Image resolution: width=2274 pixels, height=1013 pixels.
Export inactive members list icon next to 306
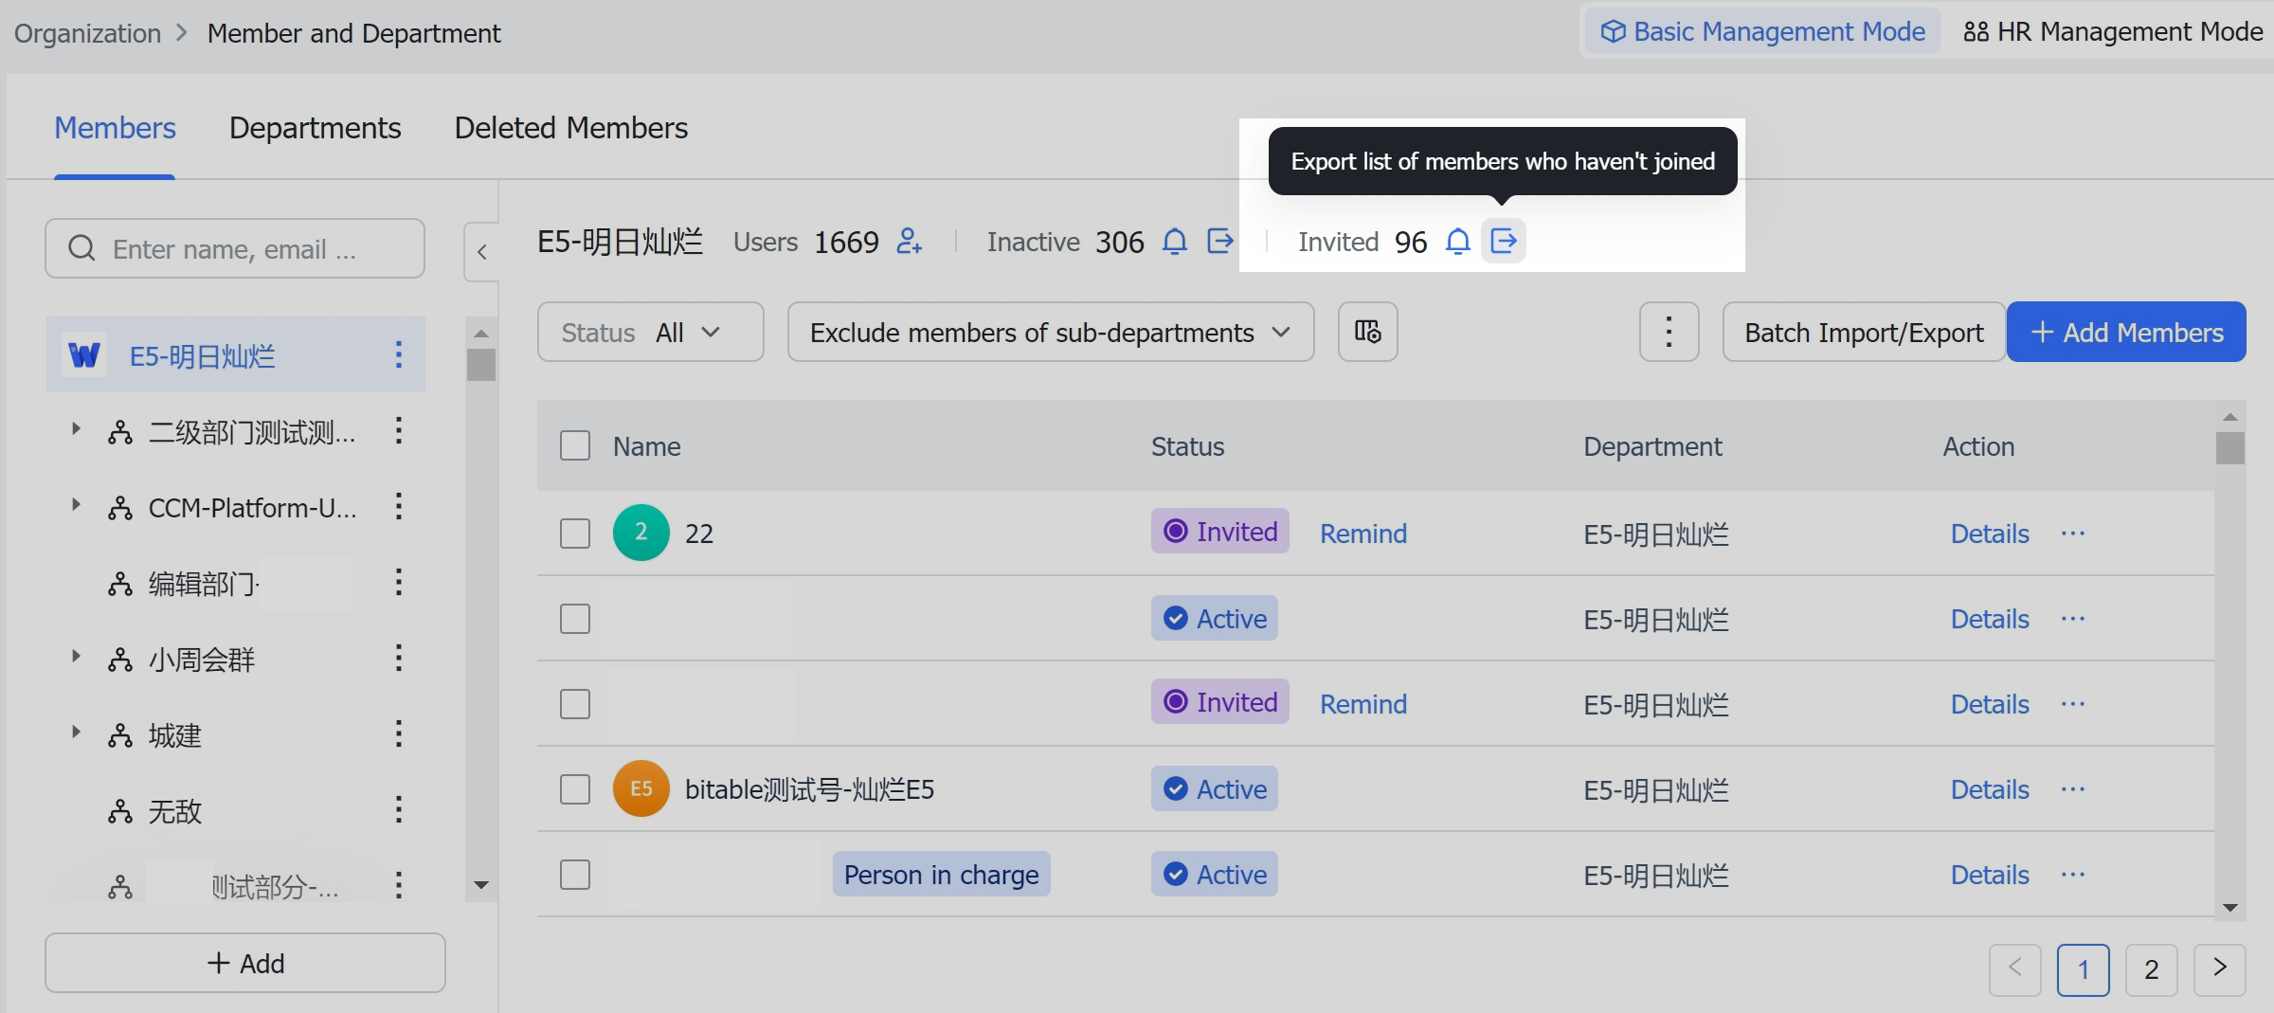pos(1220,242)
